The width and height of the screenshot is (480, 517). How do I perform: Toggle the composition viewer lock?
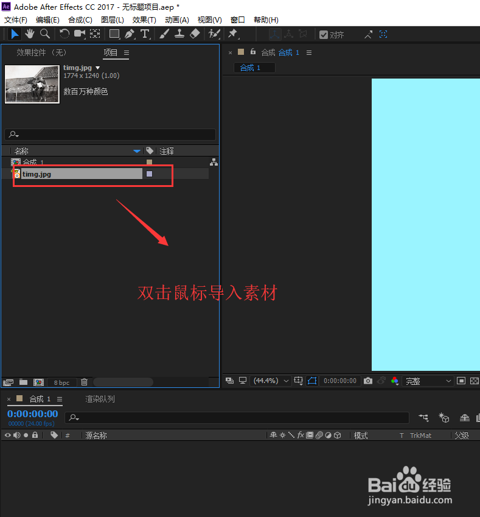pyautogui.click(x=253, y=51)
